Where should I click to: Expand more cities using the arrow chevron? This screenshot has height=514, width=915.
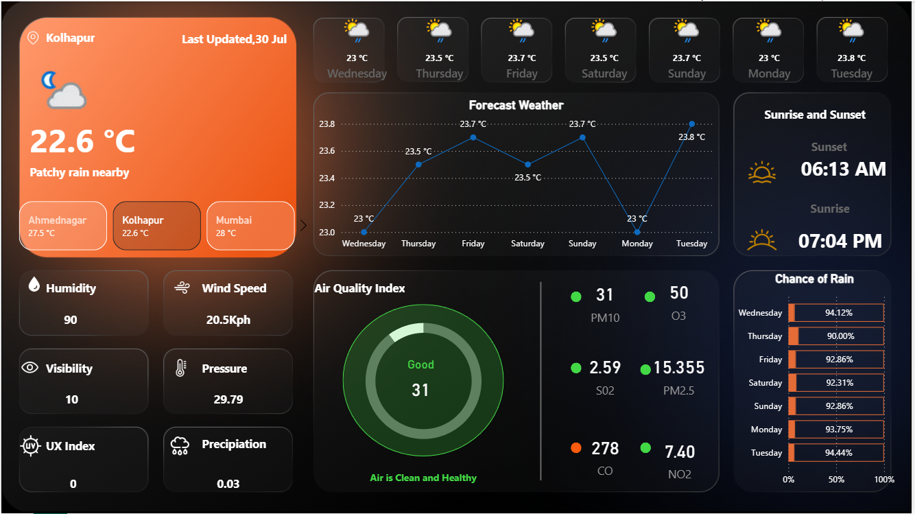303,224
